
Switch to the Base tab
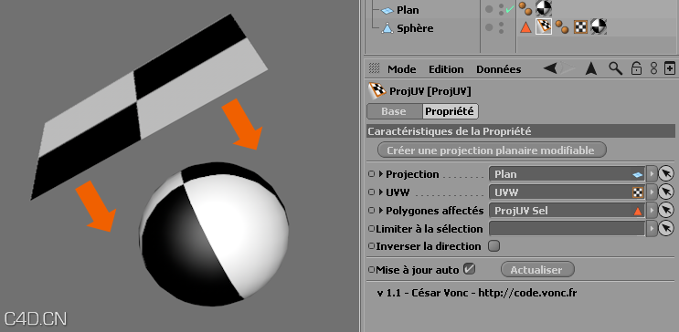point(394,111)
